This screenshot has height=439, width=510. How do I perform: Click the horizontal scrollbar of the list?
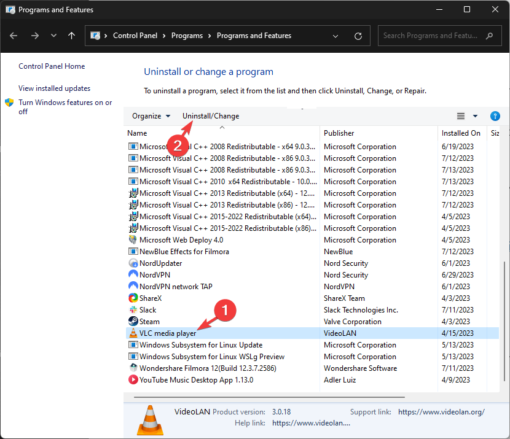coord(269,397)
